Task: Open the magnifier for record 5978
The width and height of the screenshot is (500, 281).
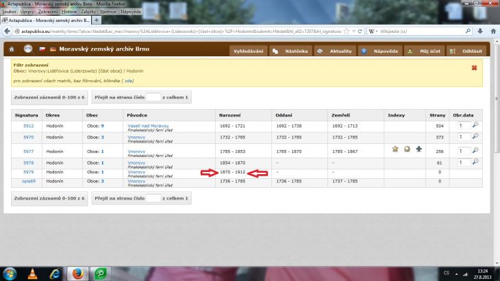Action: (x=475, y=162)
